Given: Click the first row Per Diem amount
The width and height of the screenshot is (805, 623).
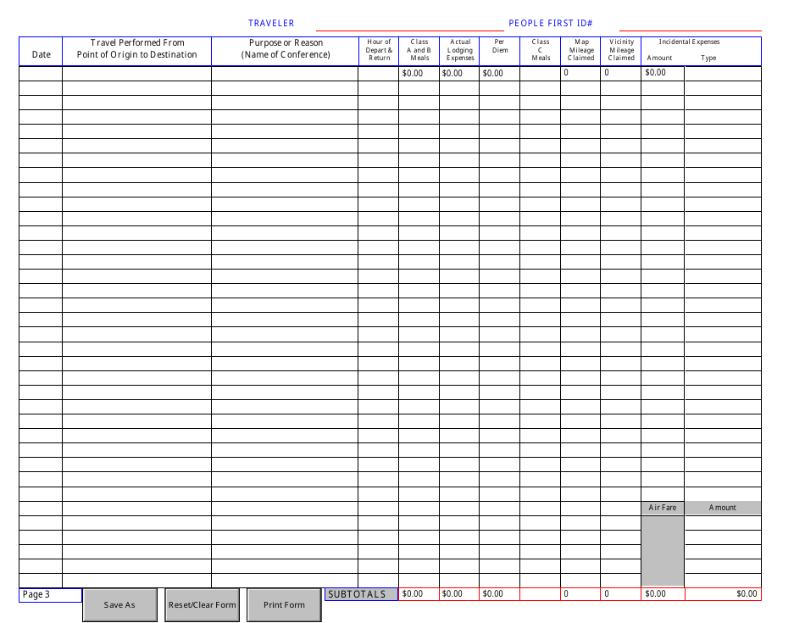Looking at the screenshot, I should click(x=499, y=74).
